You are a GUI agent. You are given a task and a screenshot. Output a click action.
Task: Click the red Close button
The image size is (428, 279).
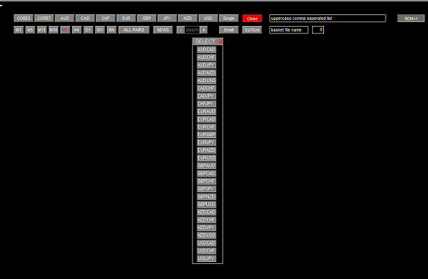252,18
